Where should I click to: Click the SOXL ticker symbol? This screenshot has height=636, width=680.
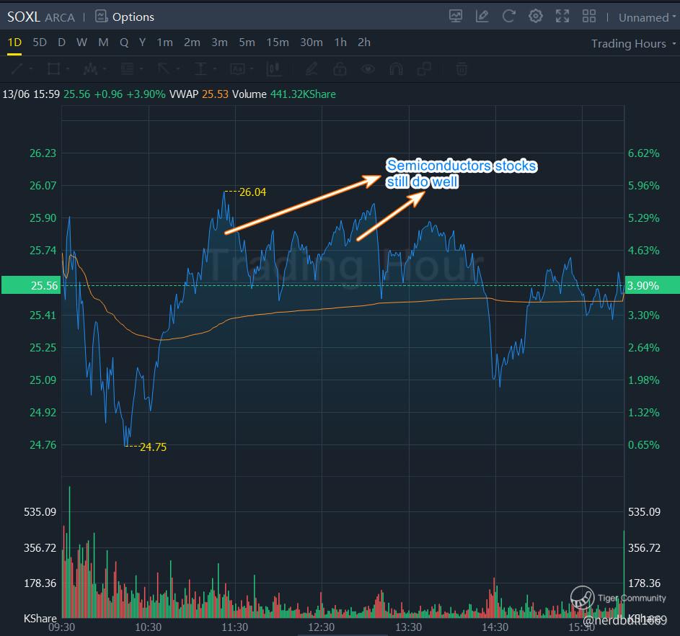pyautogui.click(x=24, y=17)
